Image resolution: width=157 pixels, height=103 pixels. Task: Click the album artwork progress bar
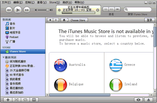pos(78,13)
